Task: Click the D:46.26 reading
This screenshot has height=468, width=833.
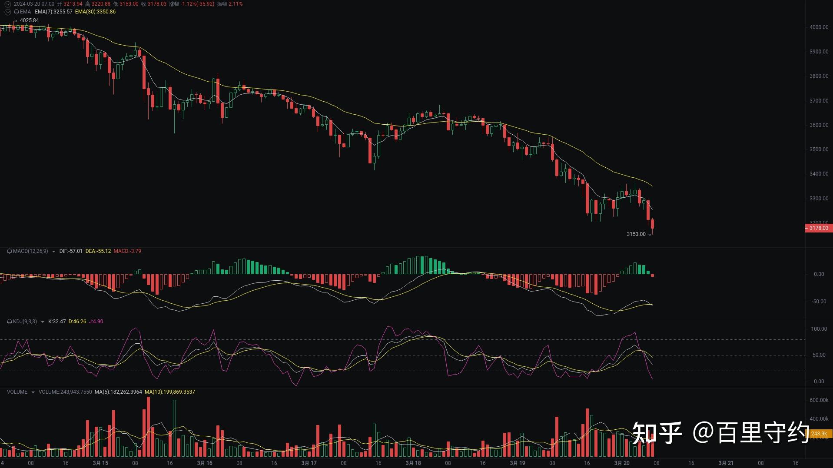Action: tap(77, 322)
